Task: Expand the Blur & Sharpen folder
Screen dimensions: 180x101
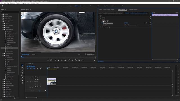Action: (3, 26)
